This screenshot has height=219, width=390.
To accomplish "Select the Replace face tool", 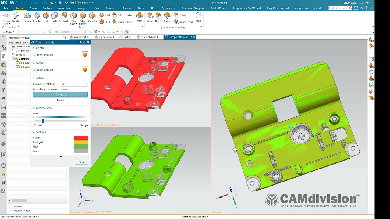I will click(x=168, y=18).
